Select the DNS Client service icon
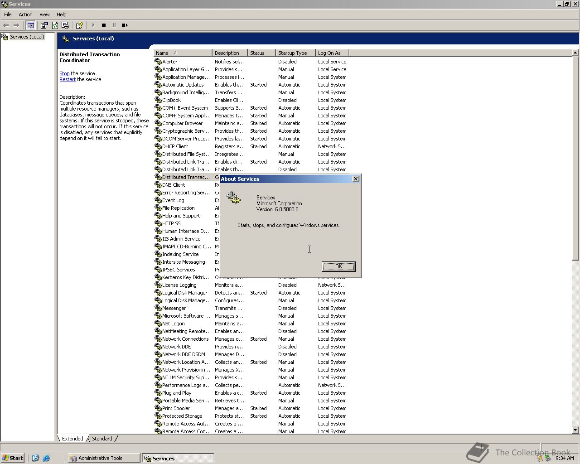This screenshot has height=464, width=580. pos(158,184)
